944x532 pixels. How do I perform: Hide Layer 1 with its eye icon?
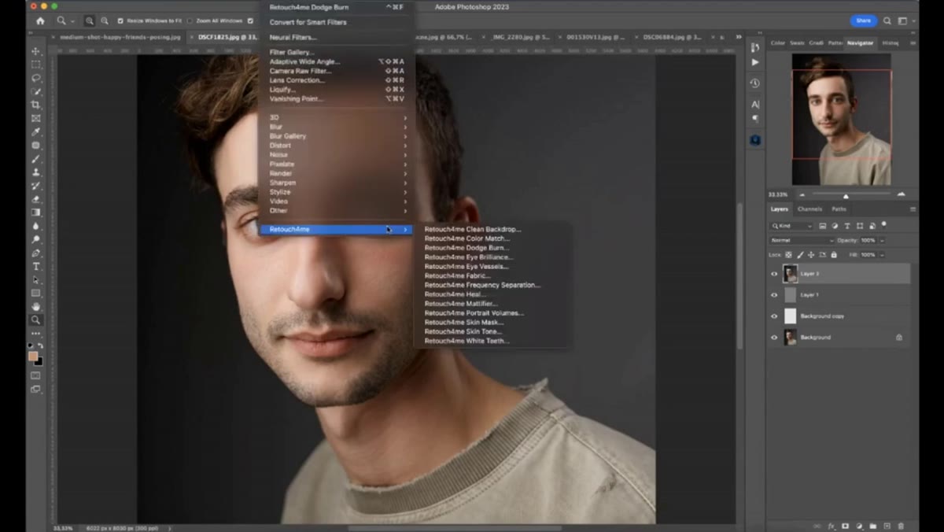[x=774, y=295]
